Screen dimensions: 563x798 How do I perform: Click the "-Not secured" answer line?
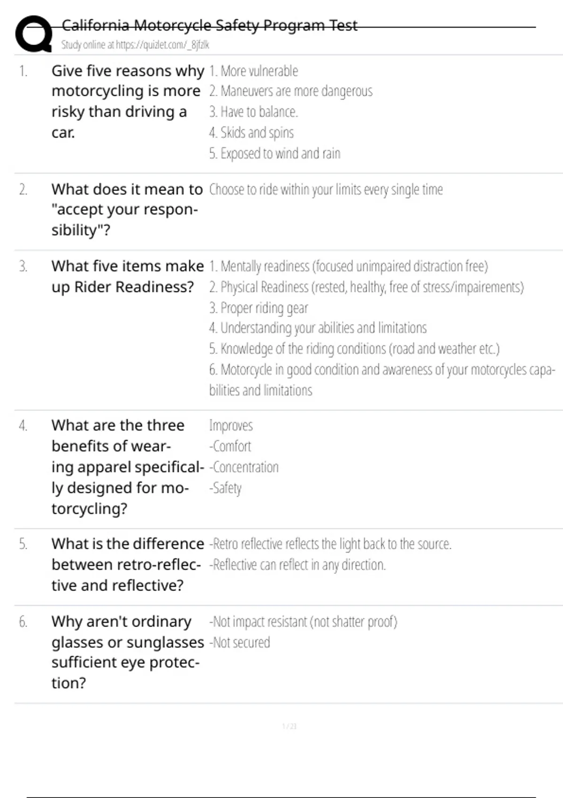pyautogui.click(x=240, y=642)
